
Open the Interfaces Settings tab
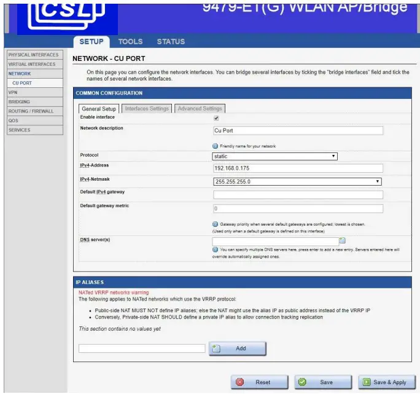[147, 108]
